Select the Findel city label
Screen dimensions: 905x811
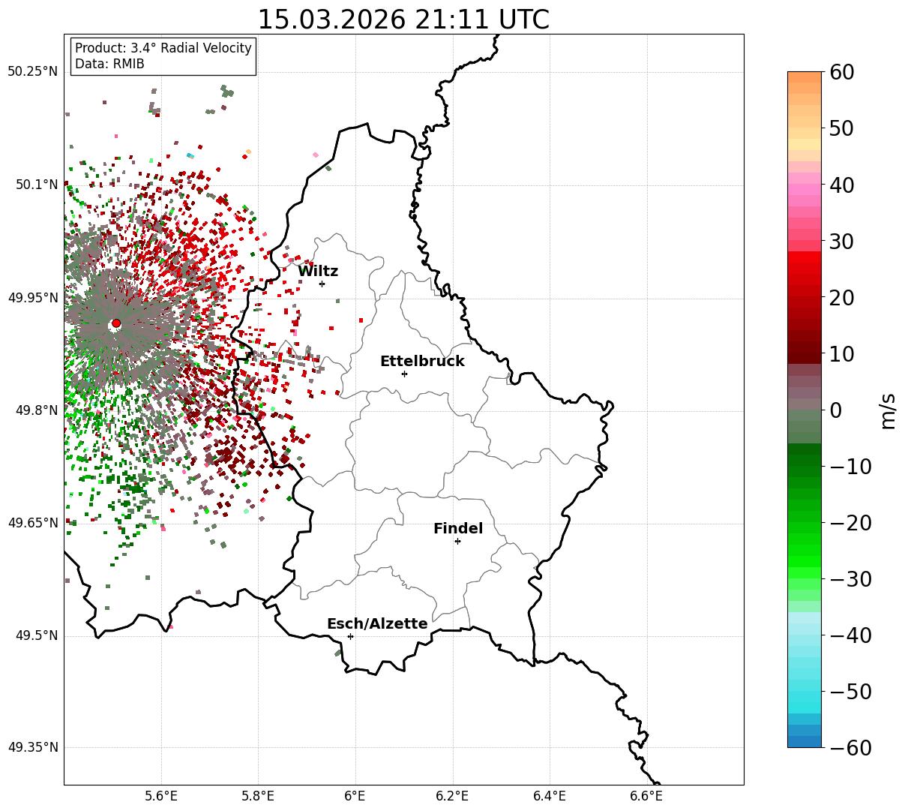(x=458, y=529)
